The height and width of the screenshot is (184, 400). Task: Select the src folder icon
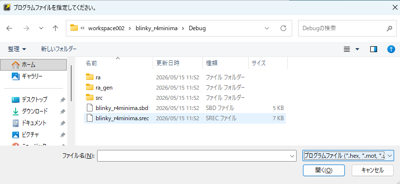[x=90, y=97]
